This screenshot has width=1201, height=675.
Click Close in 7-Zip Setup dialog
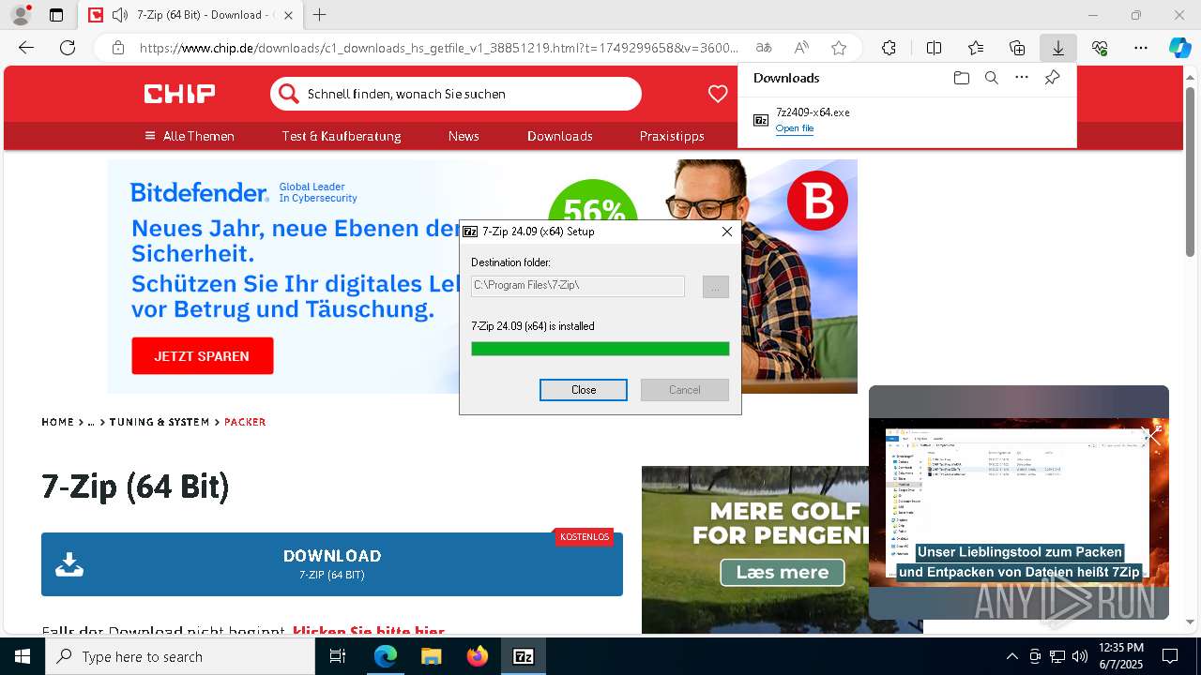click(x=584, y=390)
